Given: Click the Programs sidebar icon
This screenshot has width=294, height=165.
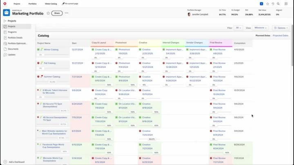Looking at the screenshot, I should tap(5, 32).
